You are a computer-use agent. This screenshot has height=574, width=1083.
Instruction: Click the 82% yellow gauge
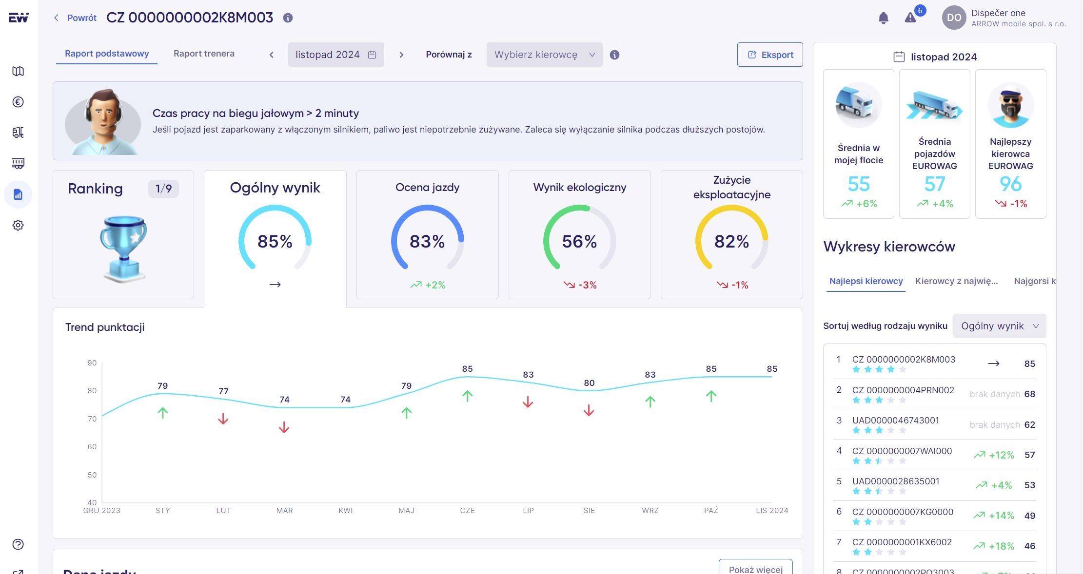point(731,237)
